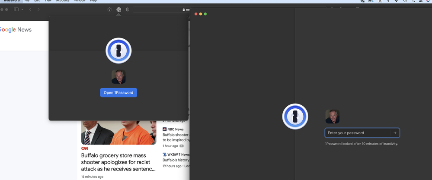Screen dimensions: 432x180
Task: Focus the Enter your password field
Action: point(357,133)
